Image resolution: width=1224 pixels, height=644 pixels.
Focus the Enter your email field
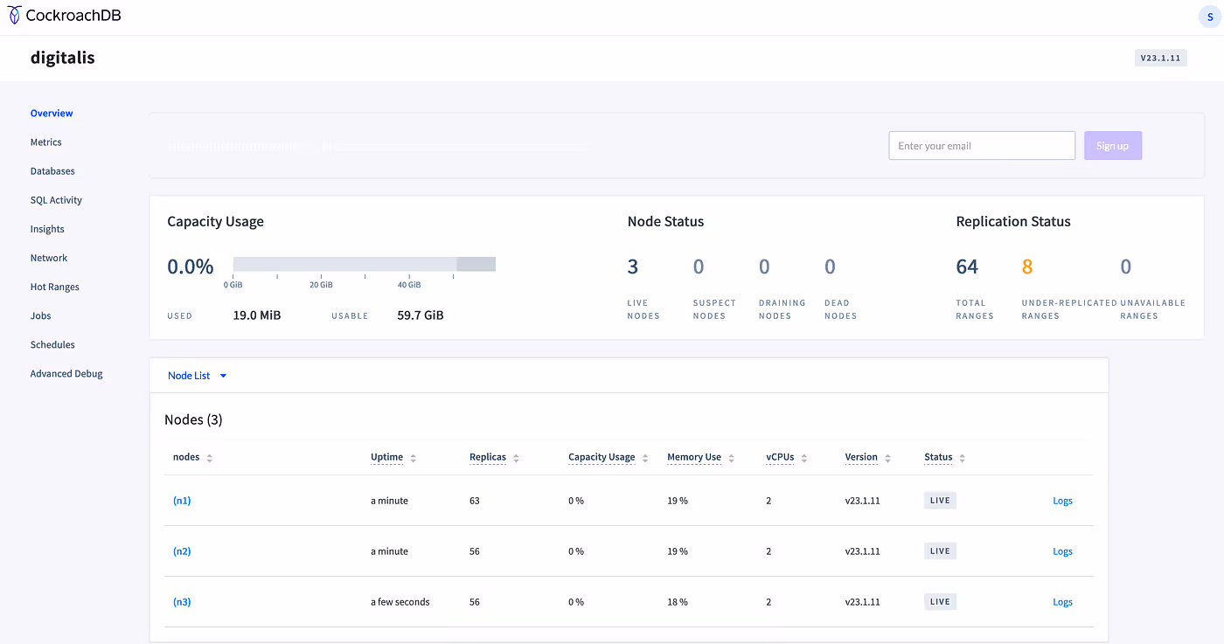pyautogui.click(x=982, y=146)
